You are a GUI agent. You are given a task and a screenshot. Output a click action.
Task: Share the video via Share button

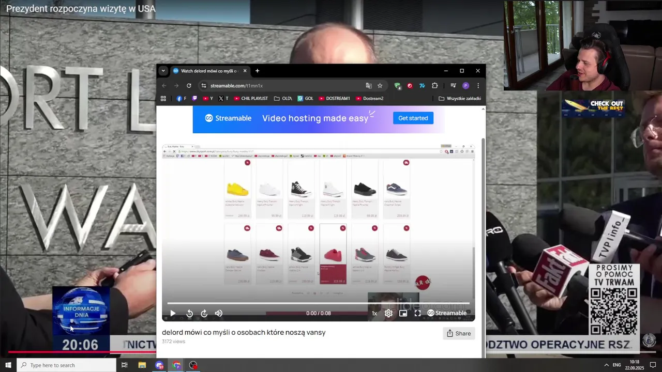(x=459, y=333)
